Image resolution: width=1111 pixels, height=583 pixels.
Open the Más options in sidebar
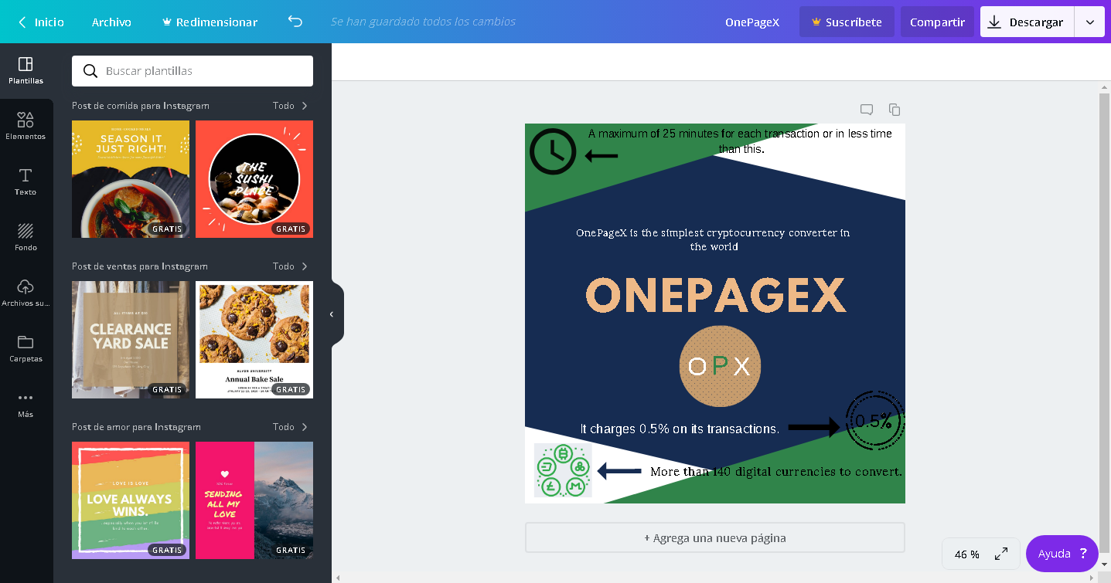[26, 405]
